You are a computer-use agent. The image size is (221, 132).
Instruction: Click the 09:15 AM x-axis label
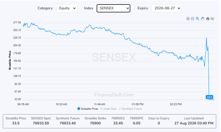point(23,104)
